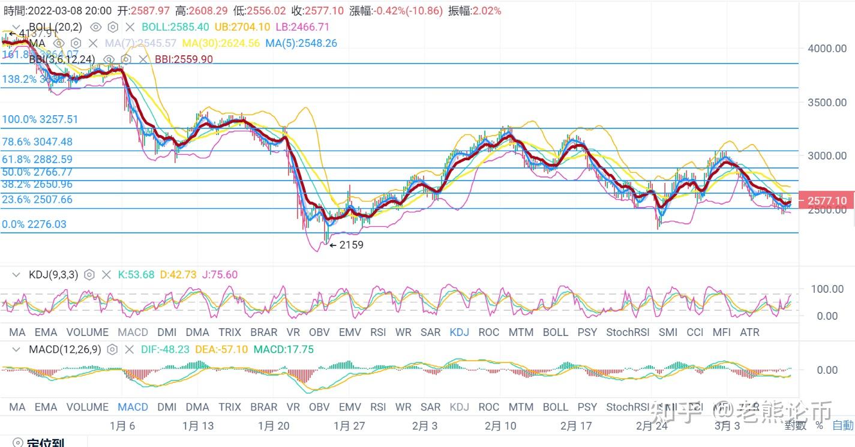Select CCI tab below the KDJ chart

coord(695,332)
